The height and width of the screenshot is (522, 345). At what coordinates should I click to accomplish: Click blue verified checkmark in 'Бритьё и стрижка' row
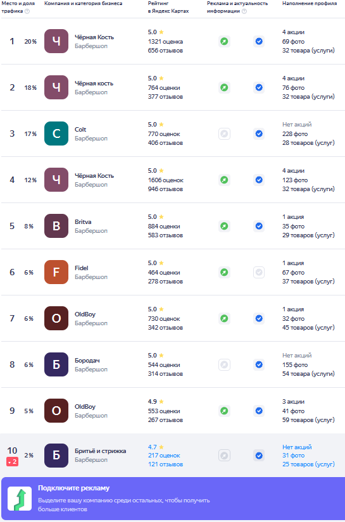pos(259,456)
